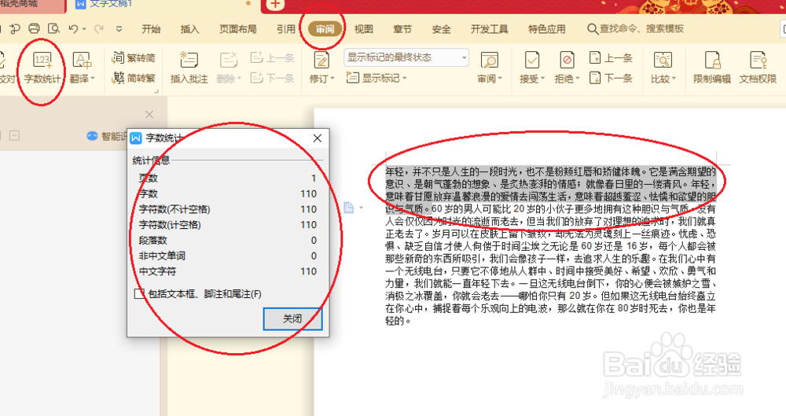
Task: Click the 中文字符 row in statistics
Action: click(x=228, y=271)
